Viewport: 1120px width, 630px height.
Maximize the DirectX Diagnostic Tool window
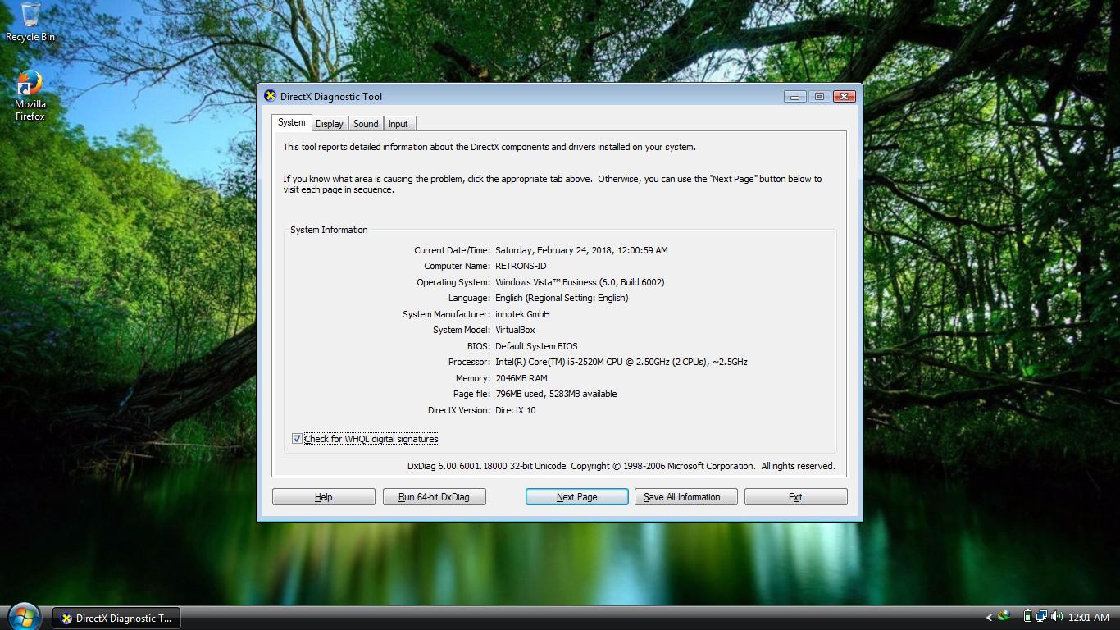[x=818, y=97]
